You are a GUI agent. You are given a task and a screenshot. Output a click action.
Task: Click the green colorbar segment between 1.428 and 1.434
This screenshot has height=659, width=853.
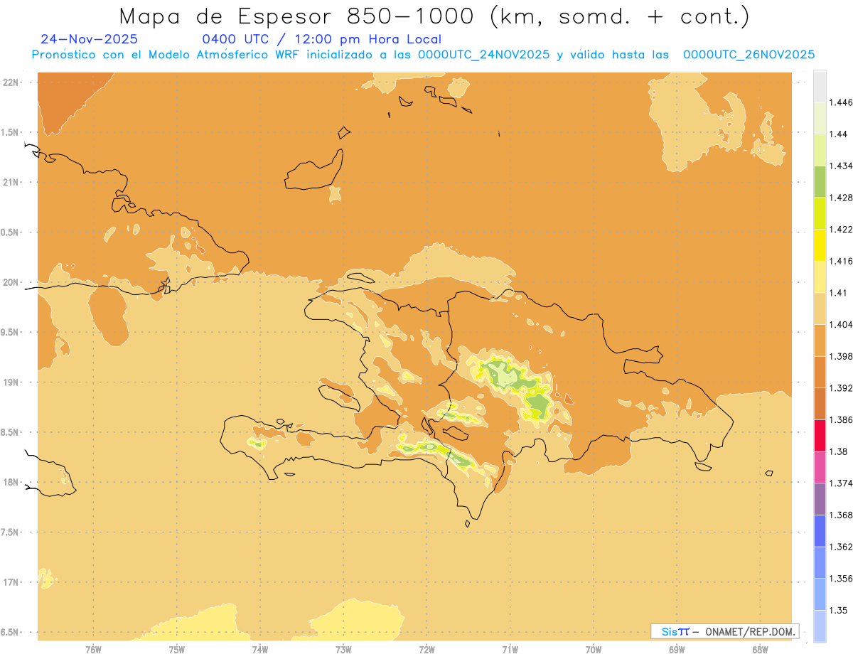820,181
